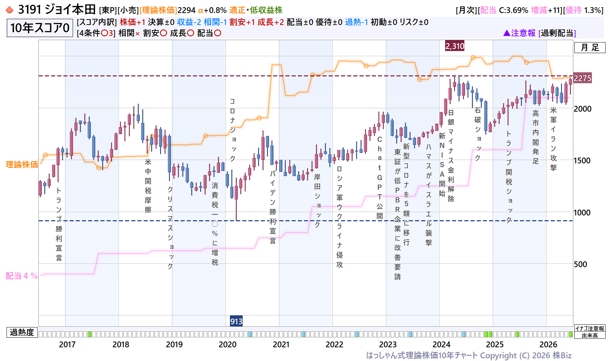The image size is (610, 361).
Task: Click the バイデン勝利宣言 event marker
Action: point(273,207)
